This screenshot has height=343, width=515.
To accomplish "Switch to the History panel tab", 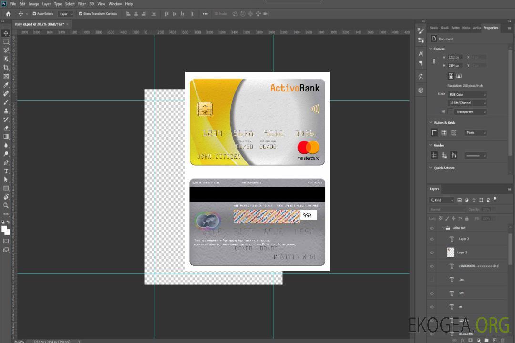I will (x=466, y=28).
